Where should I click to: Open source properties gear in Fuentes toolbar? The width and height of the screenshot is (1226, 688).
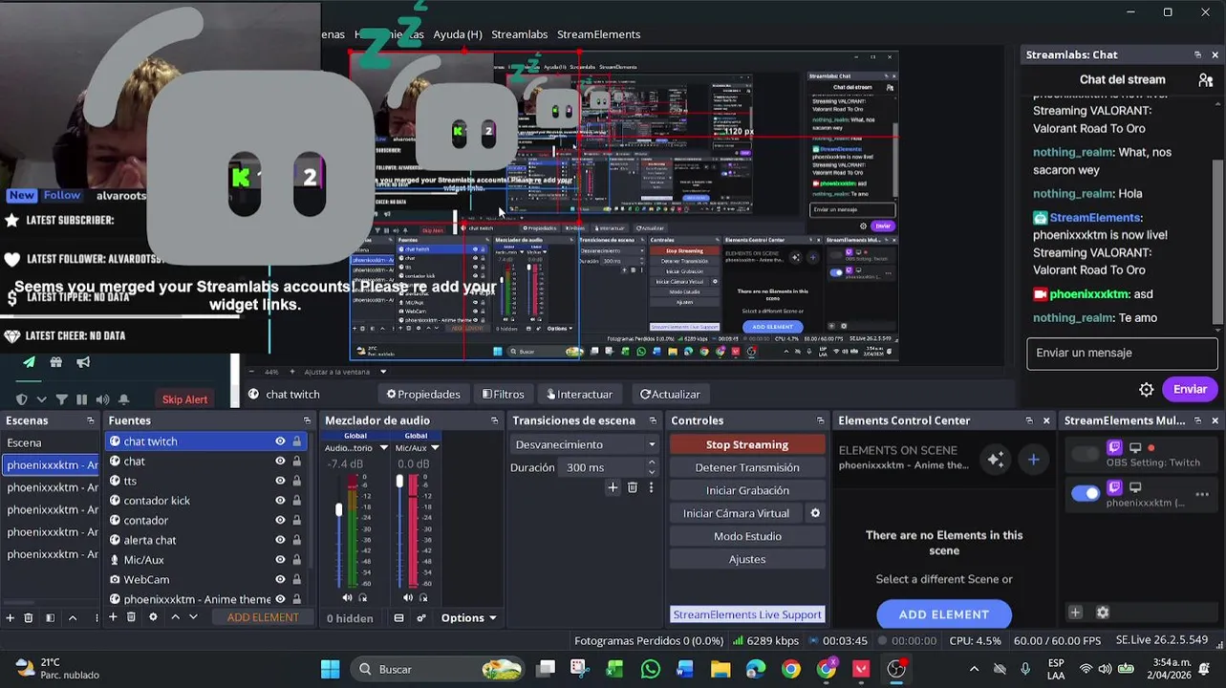tap(153, 617)
